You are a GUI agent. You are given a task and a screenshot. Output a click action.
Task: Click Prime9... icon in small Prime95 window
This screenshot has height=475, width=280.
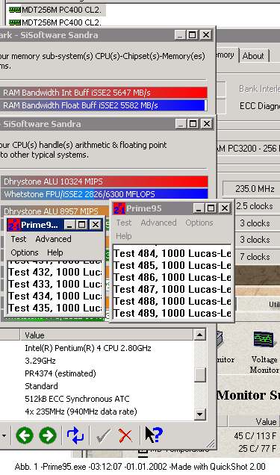[x=13, y=225]
